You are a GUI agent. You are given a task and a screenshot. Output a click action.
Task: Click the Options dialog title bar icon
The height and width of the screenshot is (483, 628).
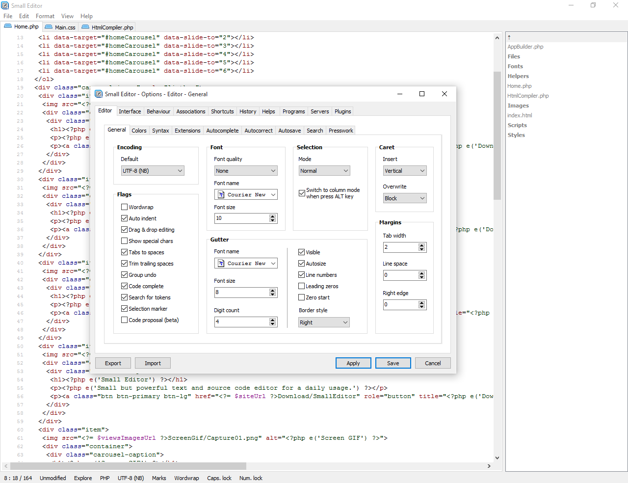tap(99, 94)
